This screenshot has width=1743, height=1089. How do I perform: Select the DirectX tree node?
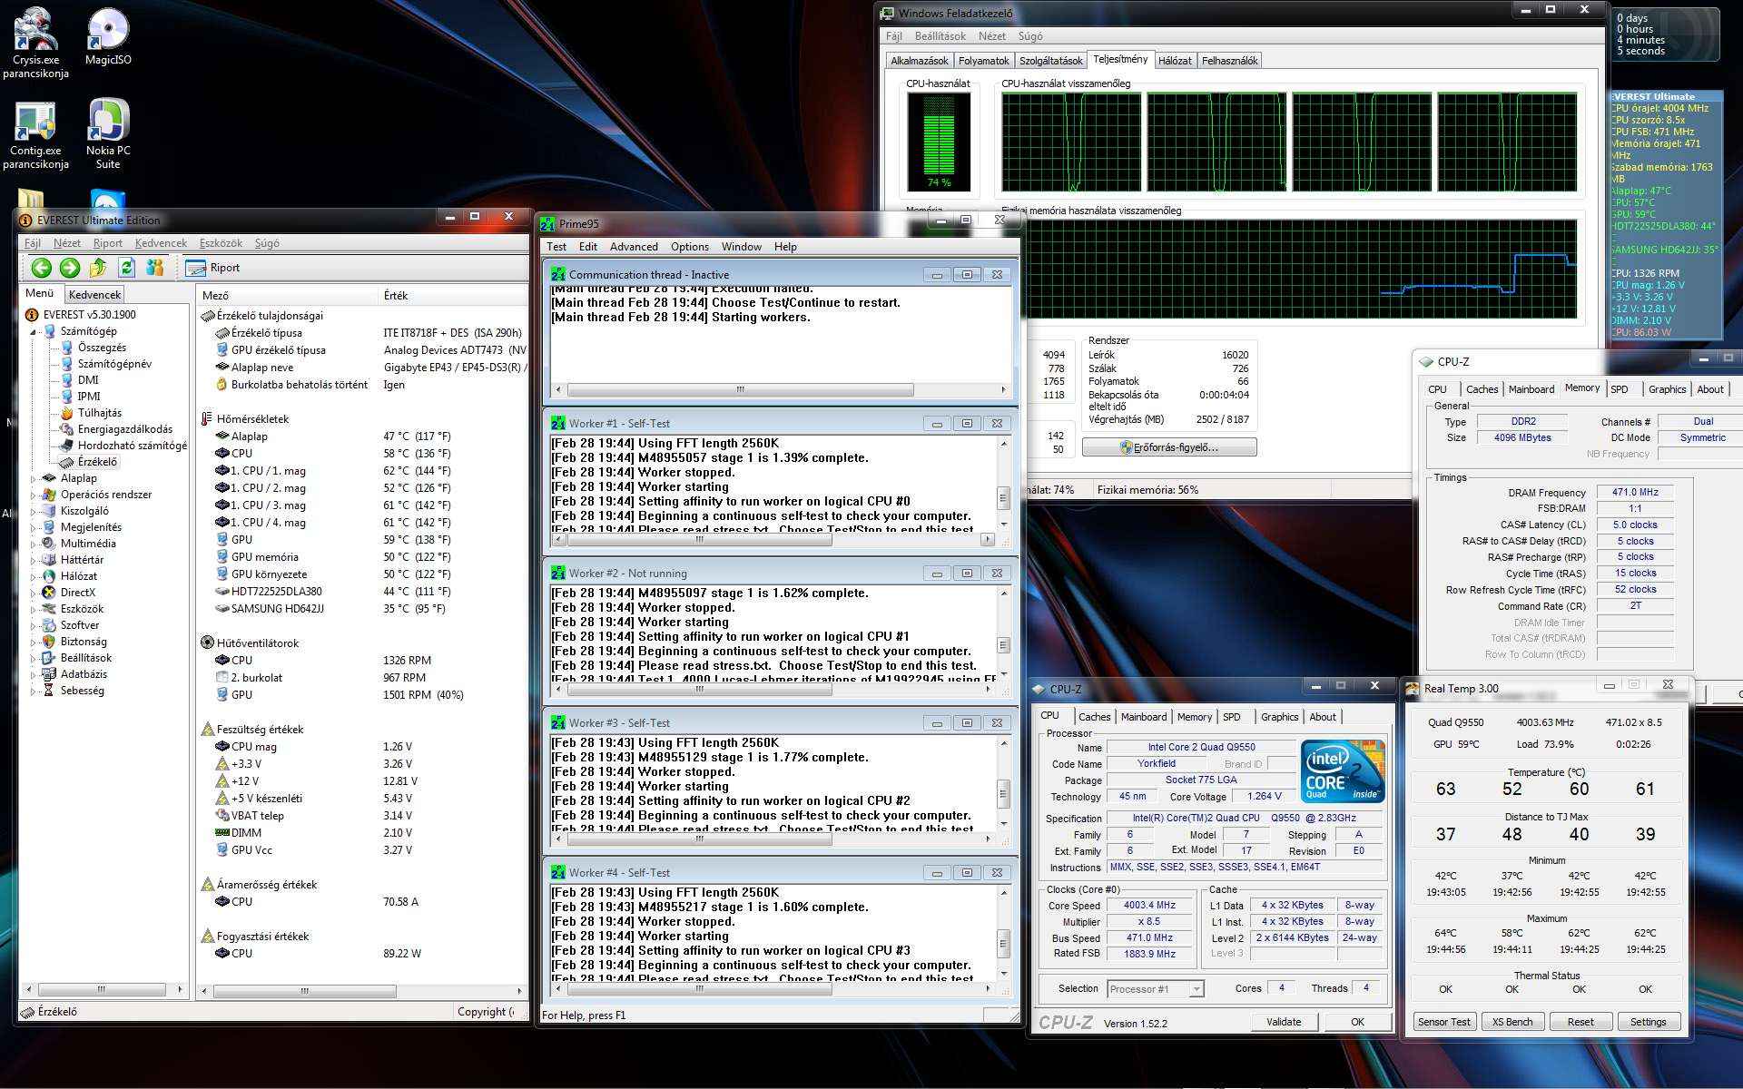pyautogui.click(x=78, y=593)
